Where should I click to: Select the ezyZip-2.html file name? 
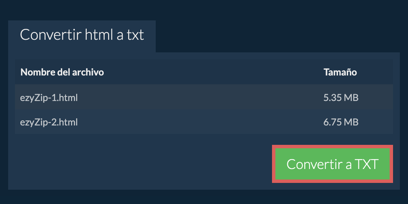tap(49, 122)
